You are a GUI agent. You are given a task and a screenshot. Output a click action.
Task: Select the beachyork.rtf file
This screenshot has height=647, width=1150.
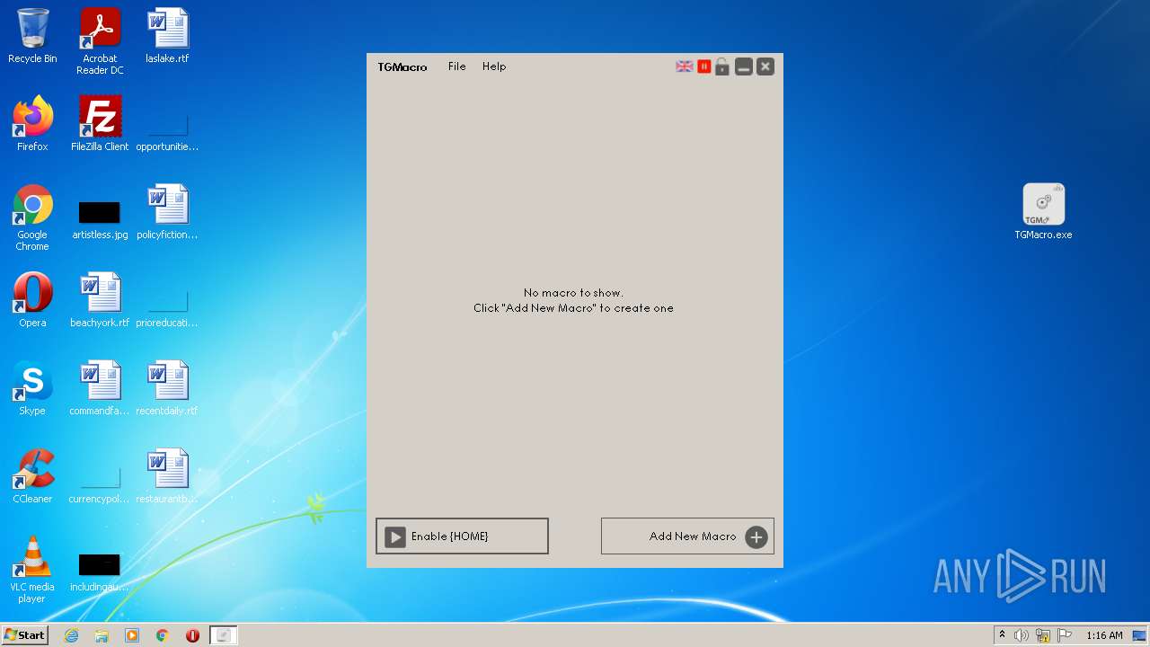[100, 300]
